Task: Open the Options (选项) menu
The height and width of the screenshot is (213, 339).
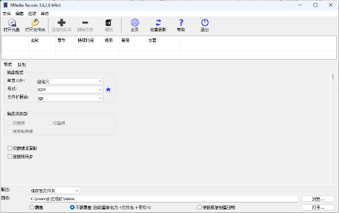Action: coord(32,14)
